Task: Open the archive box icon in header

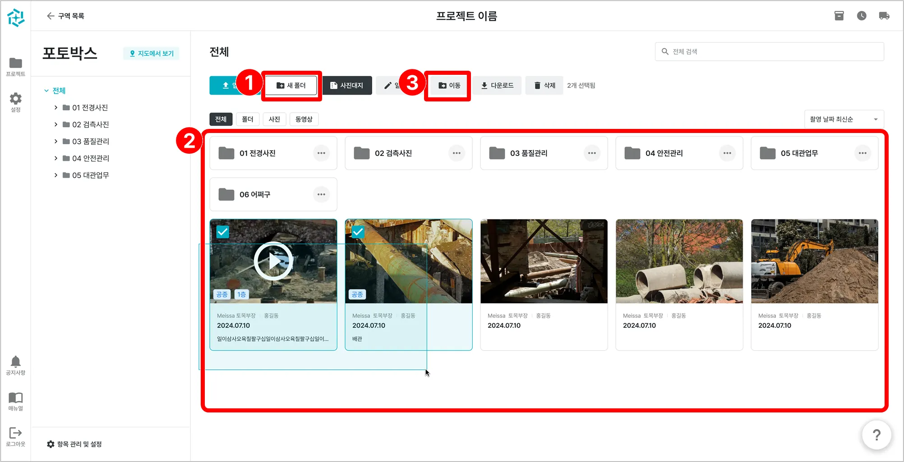Action: (x=839, y=16)
